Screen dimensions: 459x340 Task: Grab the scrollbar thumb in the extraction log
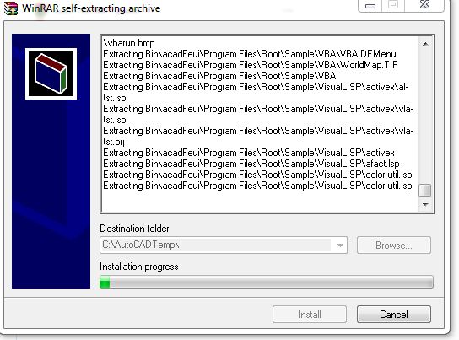pos(425,190)
